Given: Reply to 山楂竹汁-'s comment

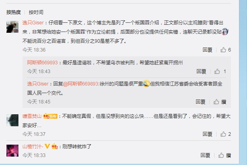Looking at the screenshot, I should (x=205, y=155).
